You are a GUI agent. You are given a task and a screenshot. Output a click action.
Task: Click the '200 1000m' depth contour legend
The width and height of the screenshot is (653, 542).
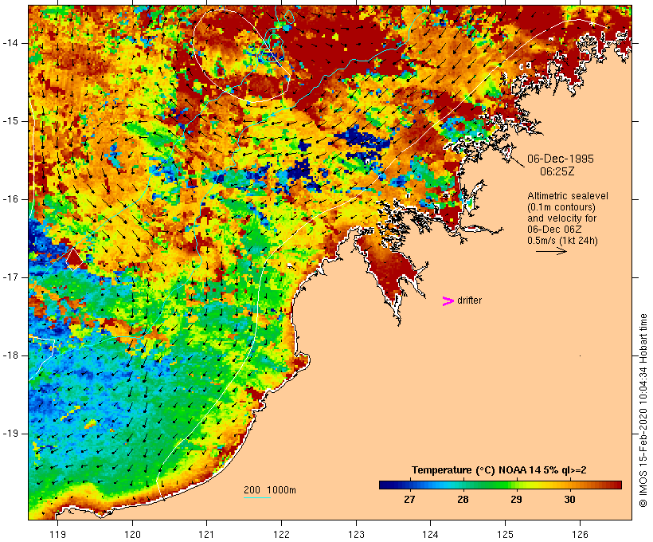(270, 490)
